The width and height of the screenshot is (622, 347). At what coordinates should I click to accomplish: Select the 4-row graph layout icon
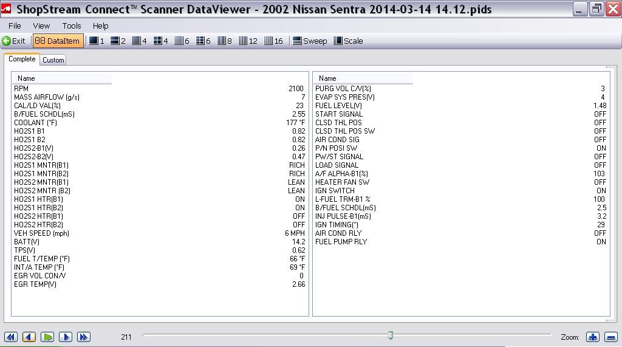(x=139, y=41)
